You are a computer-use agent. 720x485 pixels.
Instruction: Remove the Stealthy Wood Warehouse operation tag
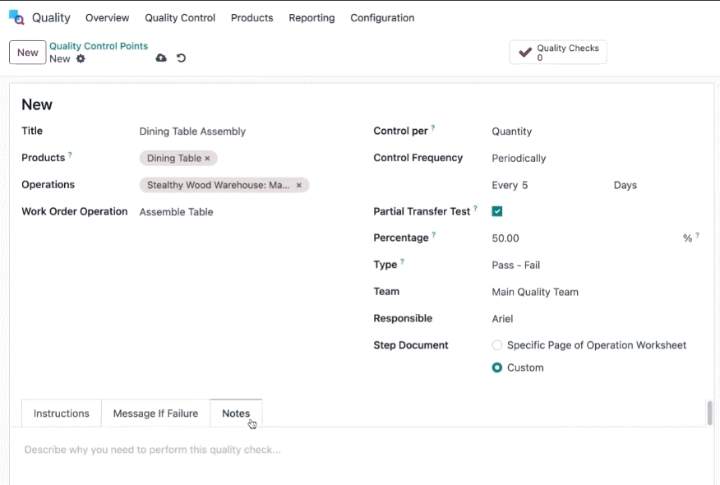pos(299,185)
